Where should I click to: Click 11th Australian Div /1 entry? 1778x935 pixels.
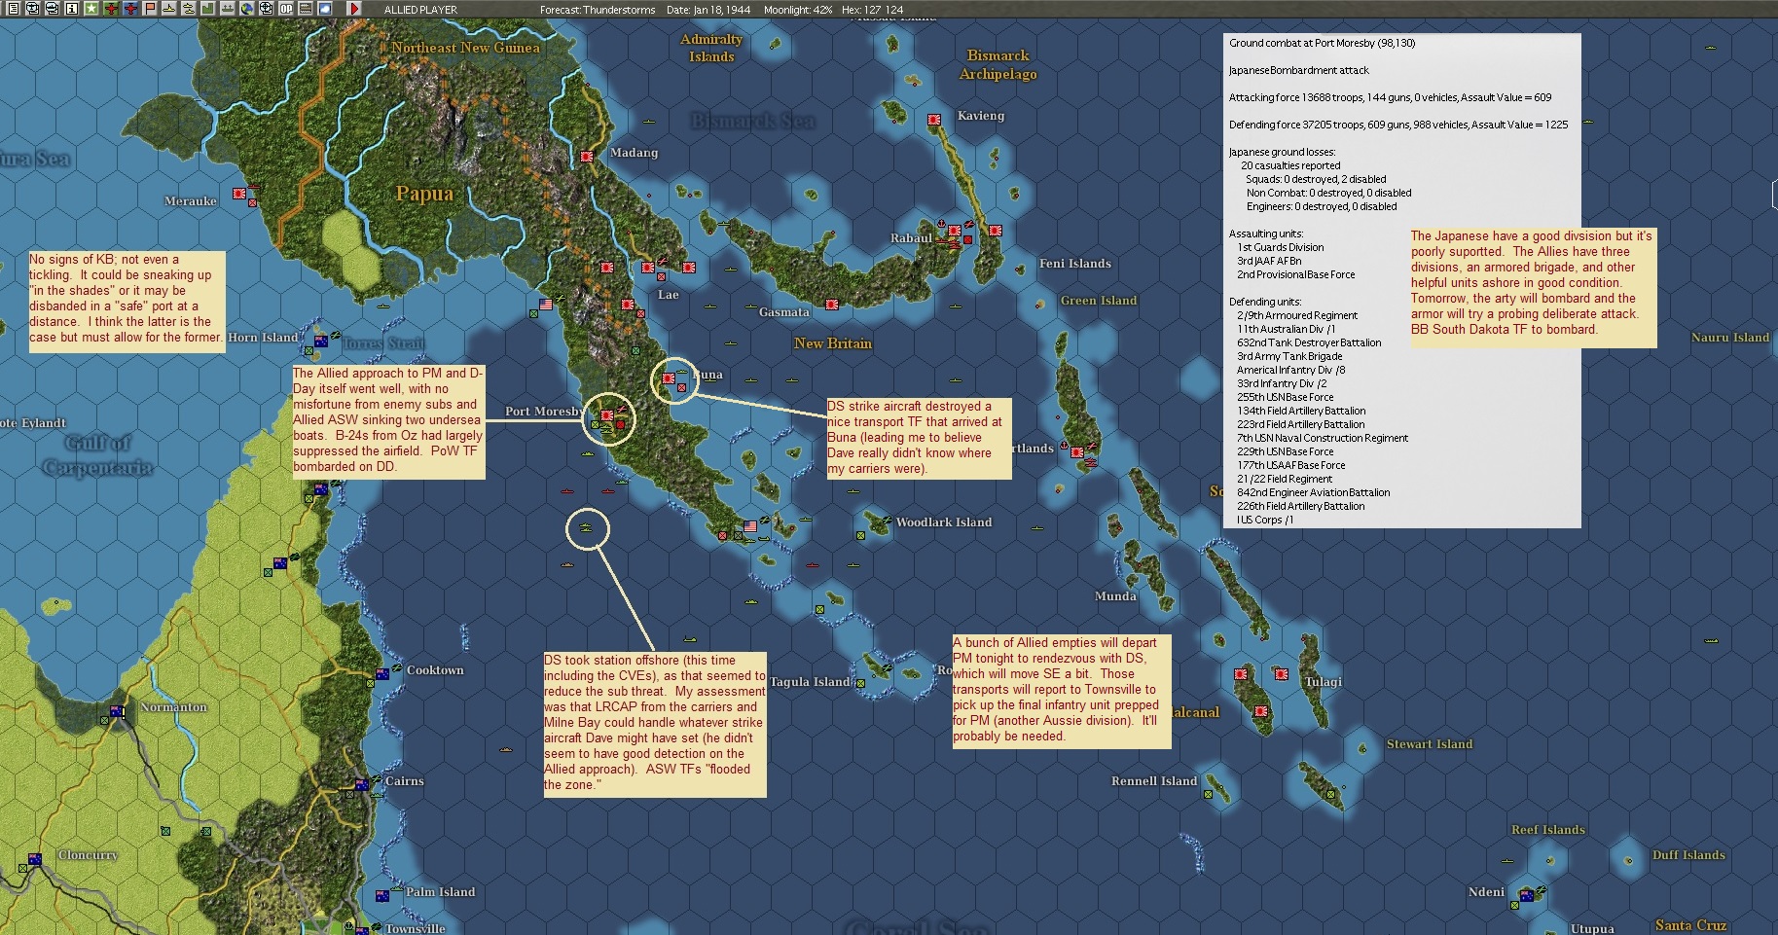click(1287, 329)
